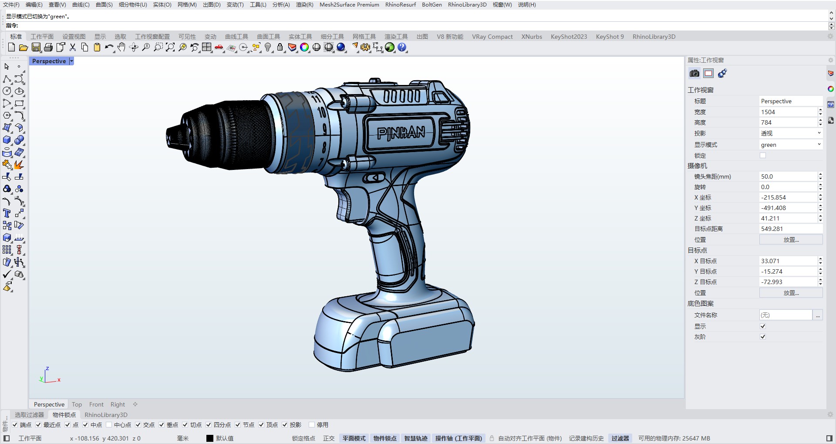The width and height of the screenshot is (836, 444).
Task: Toggle the 四分点 object snap checkbox
Action: pos(209,425)
